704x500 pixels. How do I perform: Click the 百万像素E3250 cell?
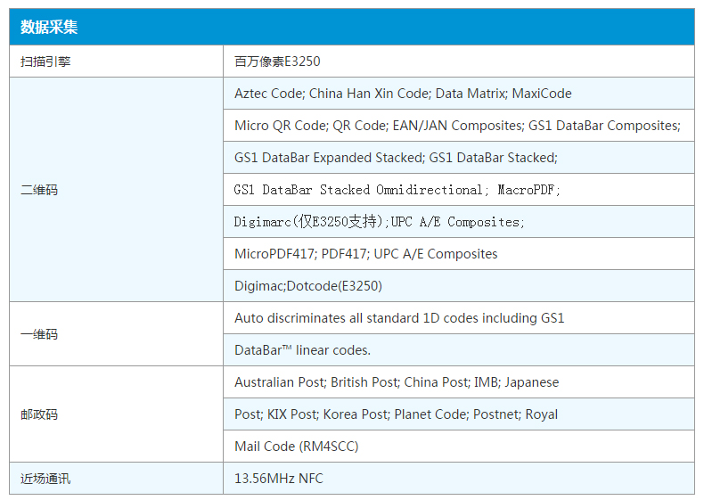pos(459,61)
